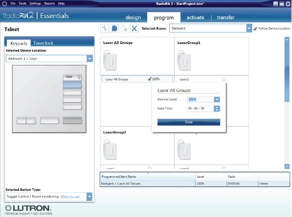The width and height of the screenshot is (292, 217).
Task: Click the keypad raise (up arrow) button
Action: pyautogui.click(x=31, y=121)
